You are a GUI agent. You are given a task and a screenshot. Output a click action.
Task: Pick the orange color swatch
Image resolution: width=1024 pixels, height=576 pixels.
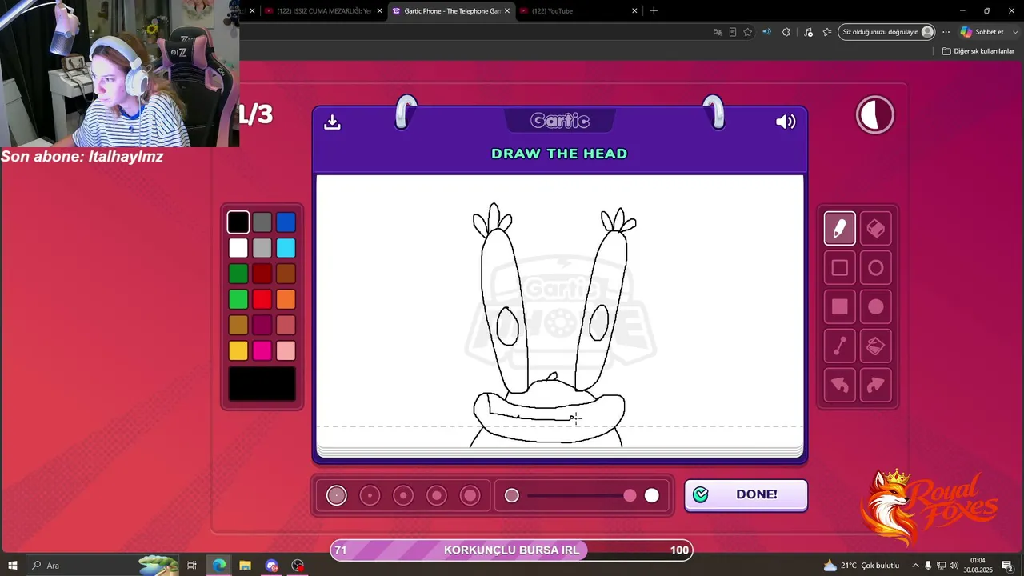point(286,299)
